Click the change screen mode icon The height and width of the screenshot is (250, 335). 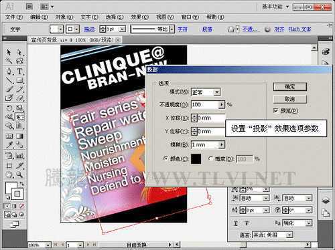coord(15,225)
